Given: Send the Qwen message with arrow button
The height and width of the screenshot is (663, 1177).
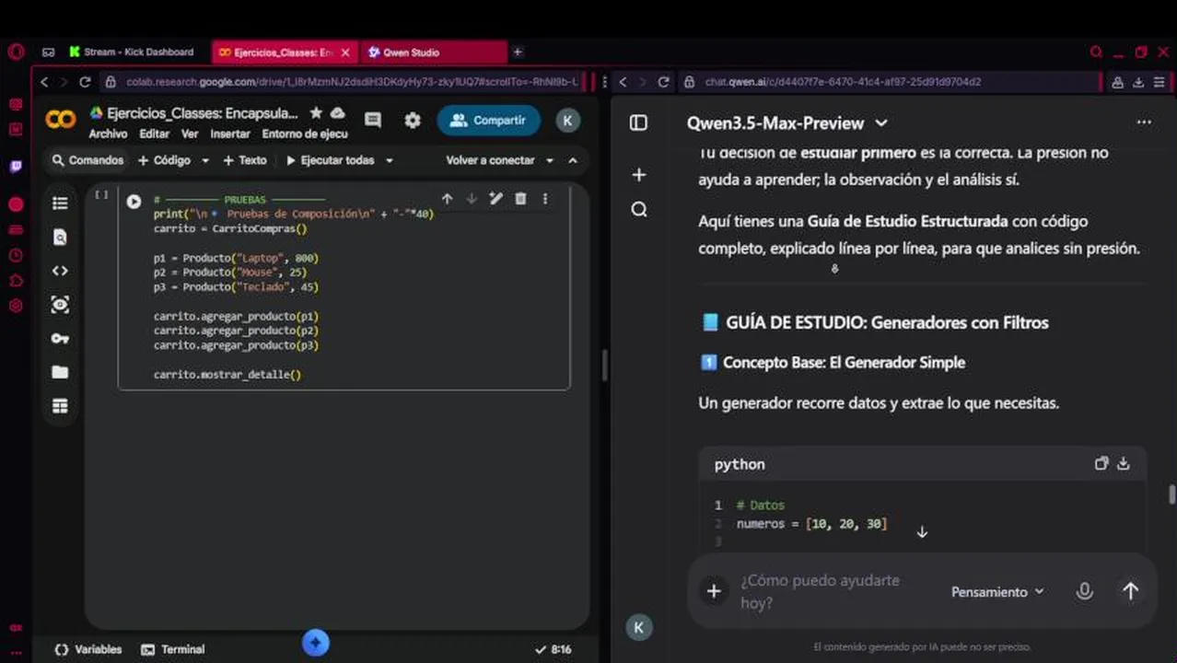Looking at the screenshot, I should [x=1130, y=591].
